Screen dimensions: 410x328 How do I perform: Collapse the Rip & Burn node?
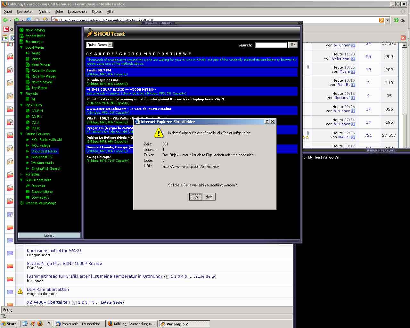coord(21,105)
